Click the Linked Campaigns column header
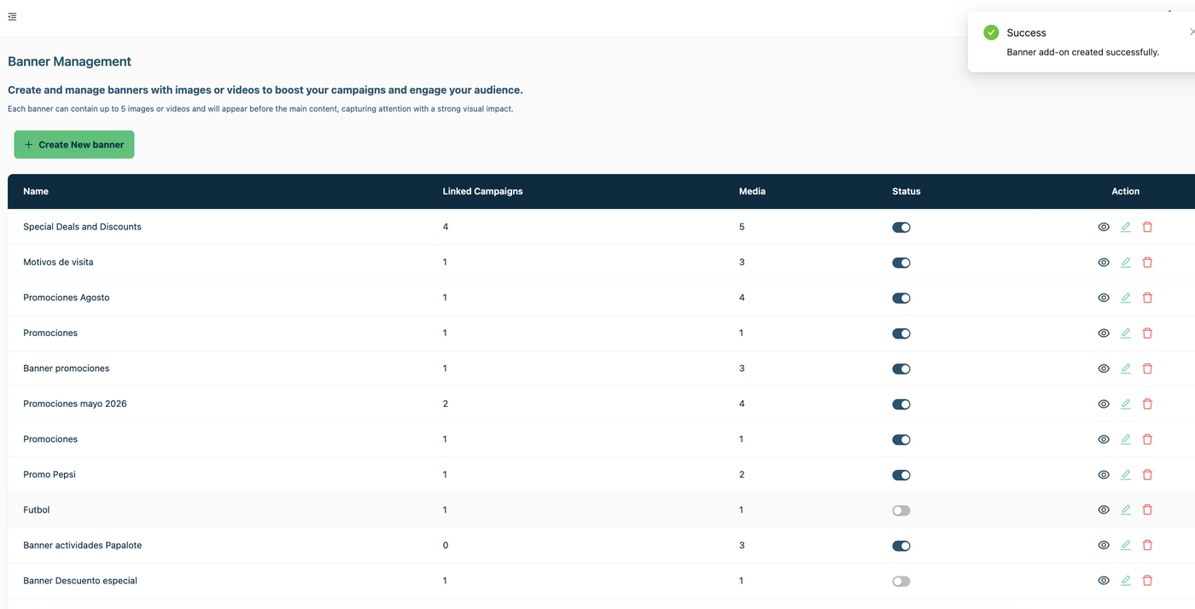1195x609 pixels. (x=482, y=191)
